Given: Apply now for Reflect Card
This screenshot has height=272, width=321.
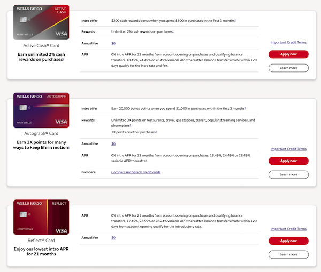Looking at the screenshot, I should (x=288, y=241).
